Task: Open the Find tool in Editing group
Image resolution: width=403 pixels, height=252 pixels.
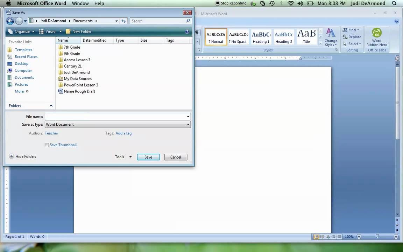Action: 351,30
